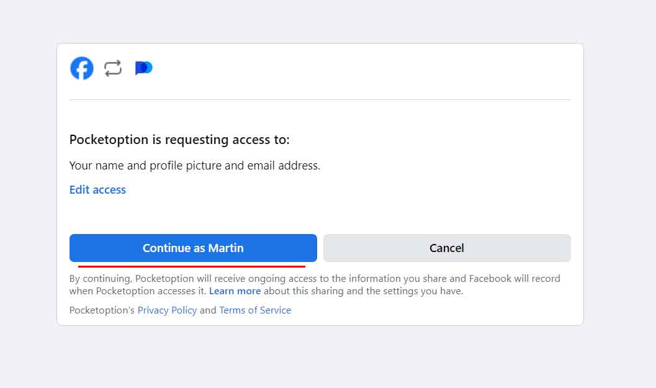View Pocketoption's Privacy Policy
The width and height of the screenshot is (656, 388).
pyautogui.click(x=167, y=310)
